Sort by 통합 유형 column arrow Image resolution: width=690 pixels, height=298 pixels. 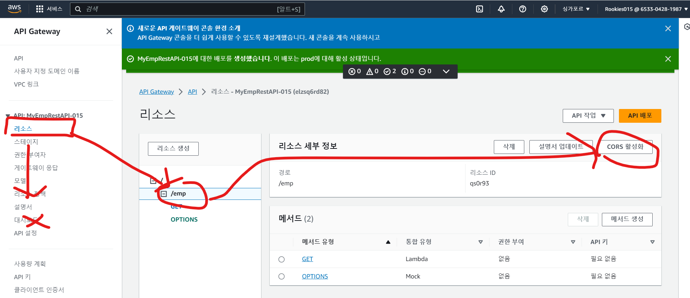pos(480,242)
